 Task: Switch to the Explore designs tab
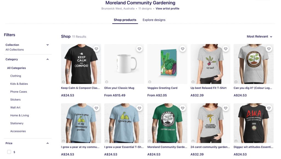pos(154,20)
